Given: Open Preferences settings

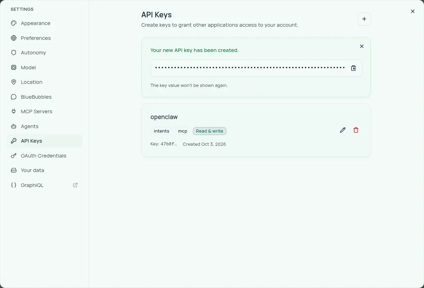Looking at the screenshot, I should point(45,38).
